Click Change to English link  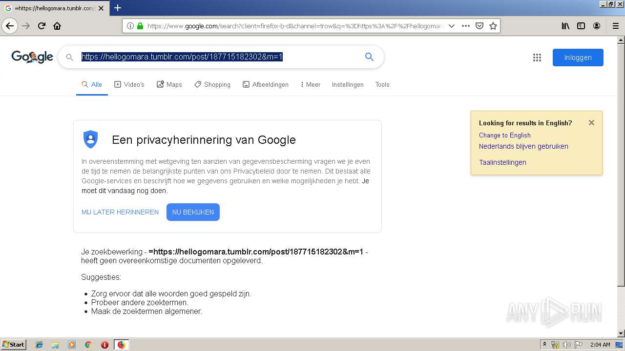tap(505, 135)
